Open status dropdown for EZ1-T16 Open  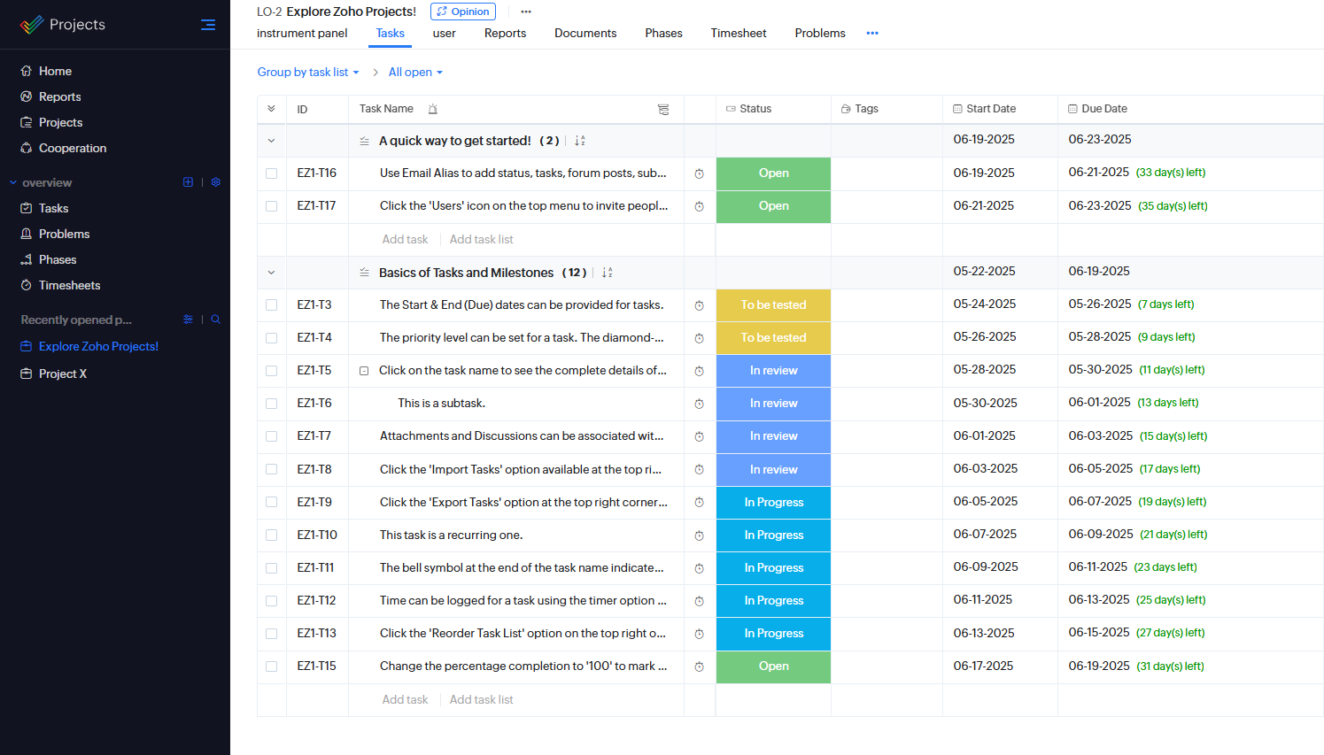(773, 173)
